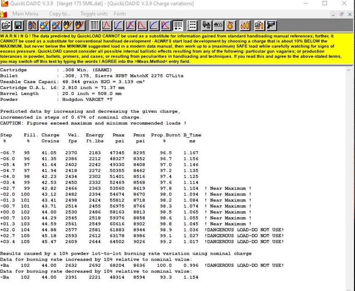Click energy value '2242' ft.lbs

[95, 165]
